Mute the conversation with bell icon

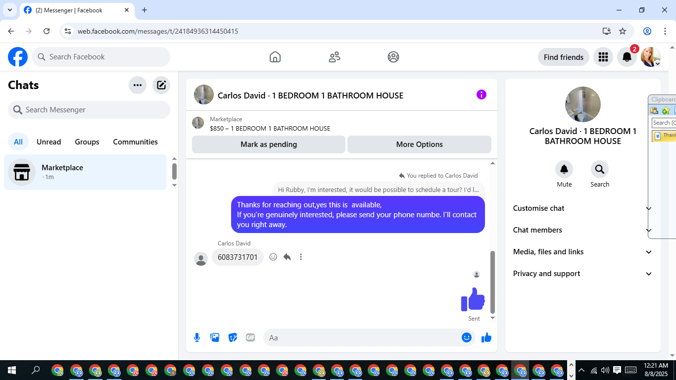(x=564, y=169)
